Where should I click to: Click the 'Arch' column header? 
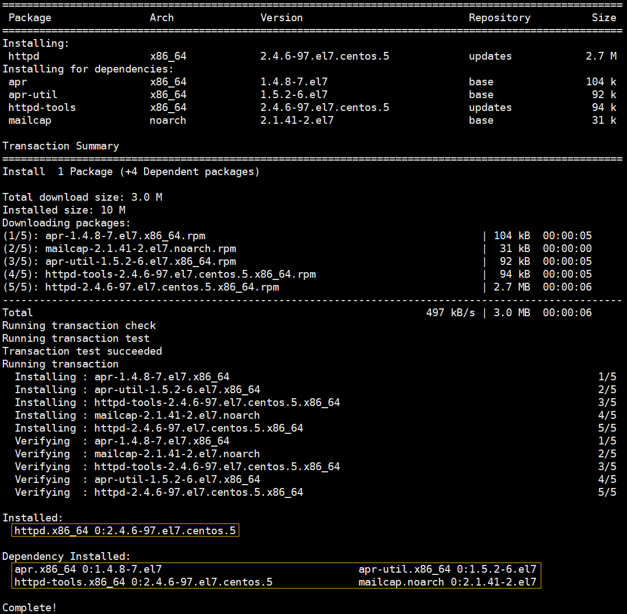pyautogui.click(x=161, y=18)
